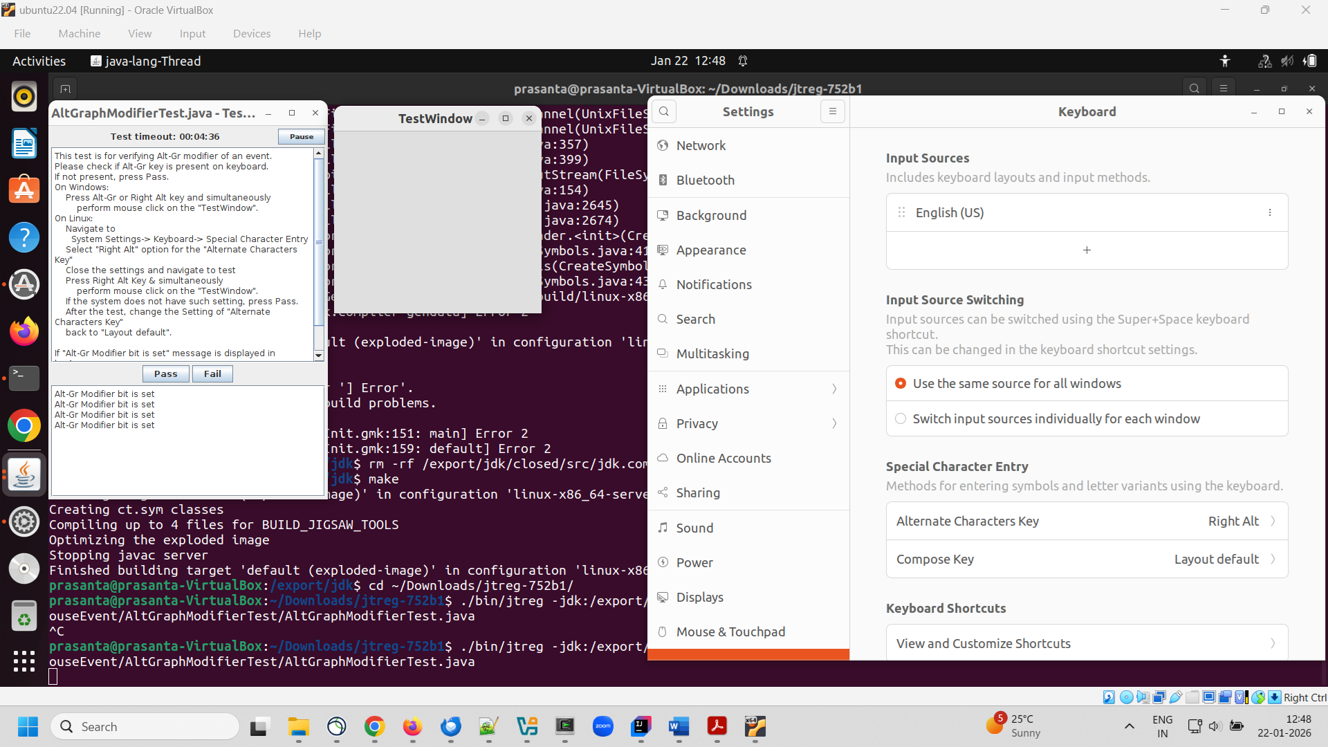Open the Alternate Characters Key setting

pos(1086,521)
